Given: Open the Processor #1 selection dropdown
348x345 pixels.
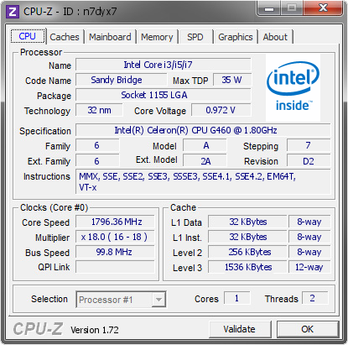Looking at the screenshot, I should [x=121, y=300].
